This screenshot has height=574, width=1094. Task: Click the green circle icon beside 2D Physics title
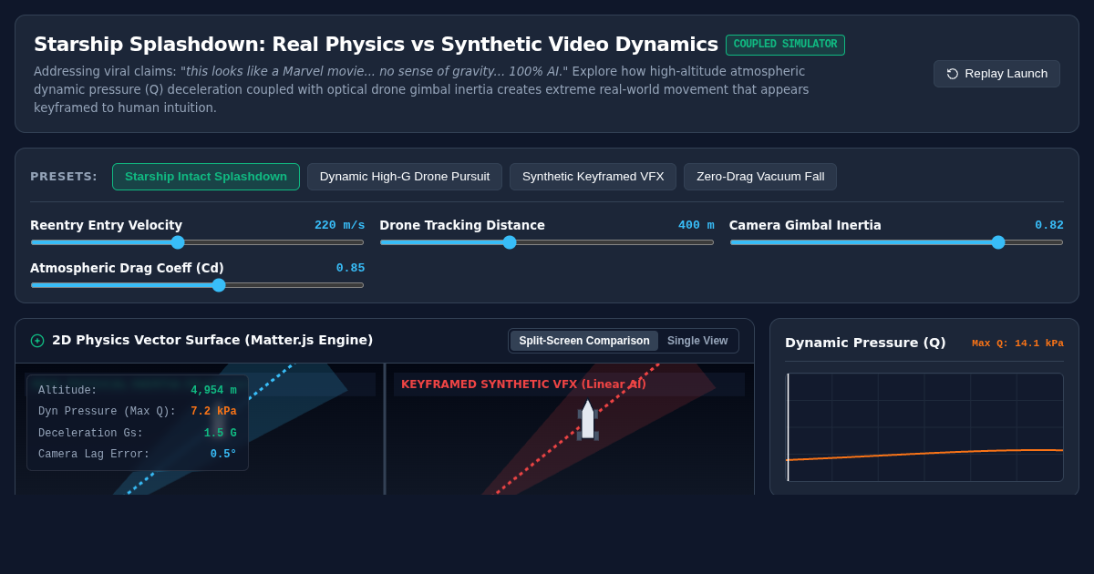click(x=37, y=341)
